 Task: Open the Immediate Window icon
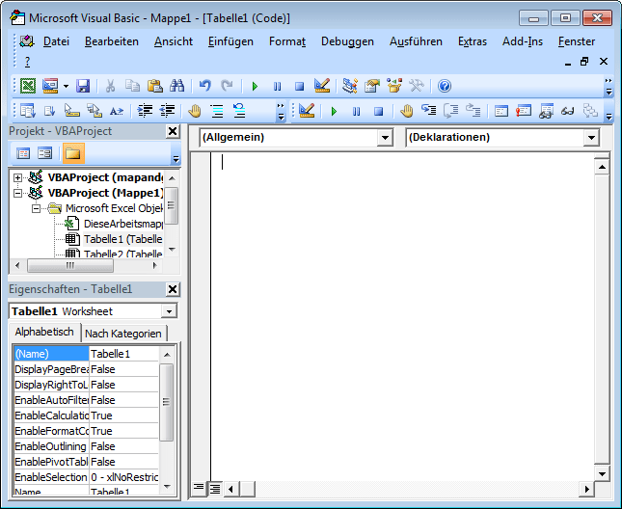pos(524,111)
